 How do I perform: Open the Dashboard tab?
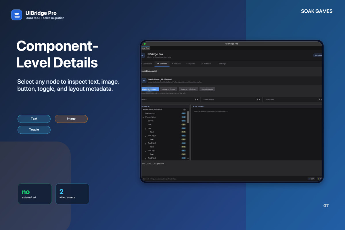click(x=147, y=64)
